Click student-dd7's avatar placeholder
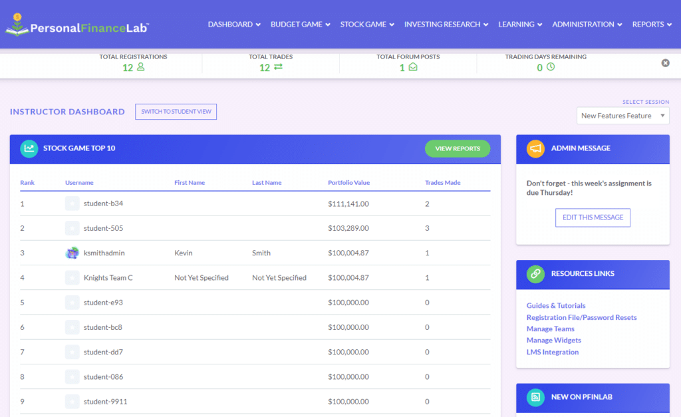681x417 pixels. click(x=72, y=352)
